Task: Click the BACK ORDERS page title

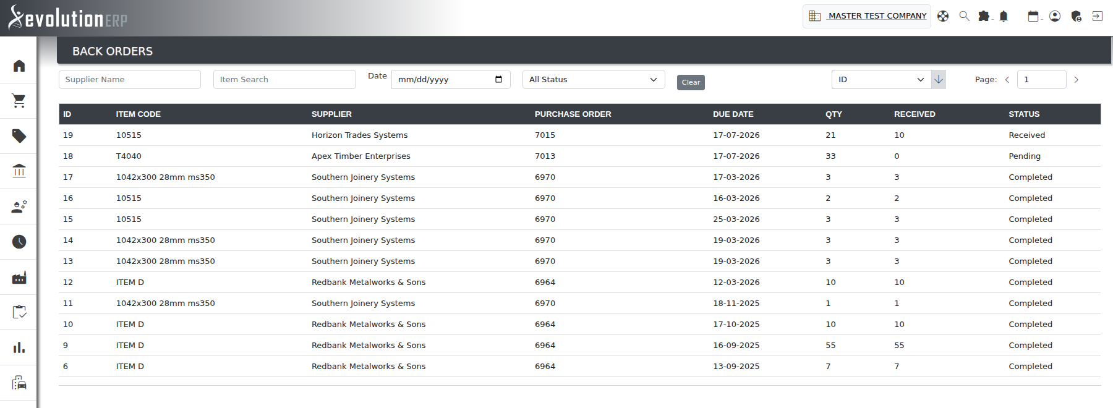Action: pos(113,51)
